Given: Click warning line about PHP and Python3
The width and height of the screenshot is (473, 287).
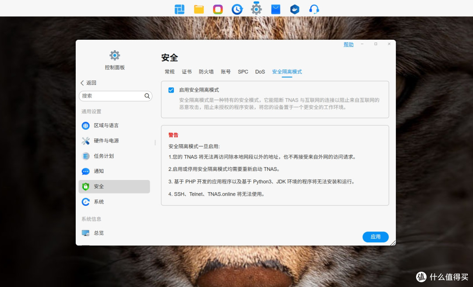Looking at the screenshot, I should (262, 181).
